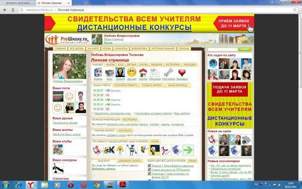This screenshot has width=302, height=189.
Task: Open КЛУБЫ in the site navigation
Action: click(106, 48)
